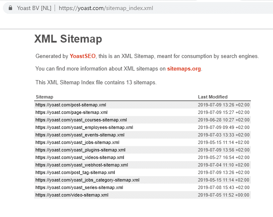
Task: Open the yoast_employees-sitemap.xml link
Action: click(x=84, y=127)
